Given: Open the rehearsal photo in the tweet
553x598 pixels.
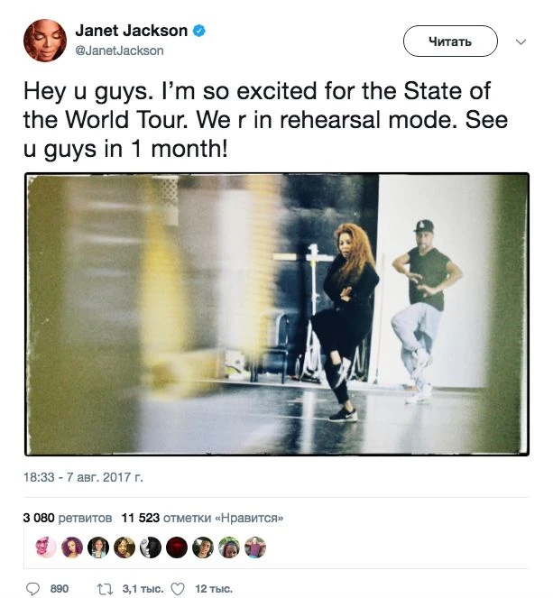Looking at the screenshot, I should 276,314.
